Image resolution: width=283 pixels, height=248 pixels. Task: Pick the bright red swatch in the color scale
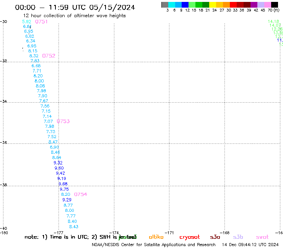point(233,5)
